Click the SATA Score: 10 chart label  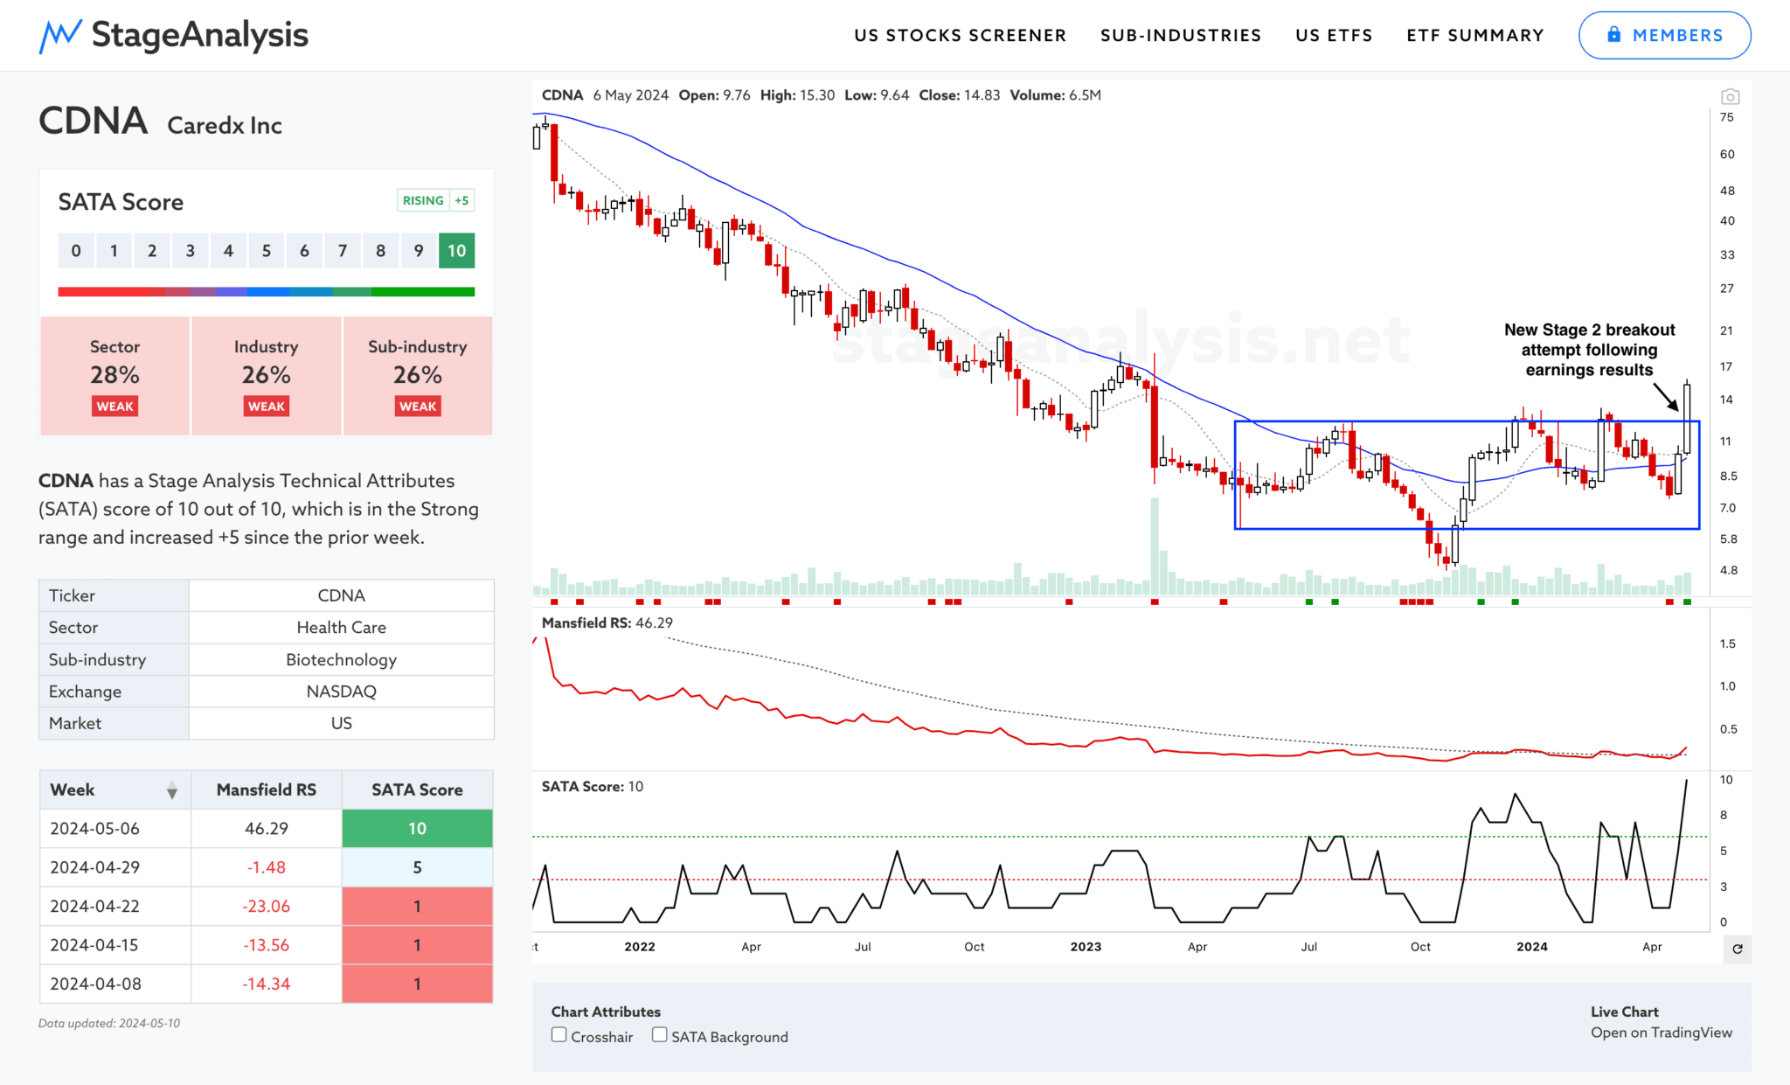point(592,786)
